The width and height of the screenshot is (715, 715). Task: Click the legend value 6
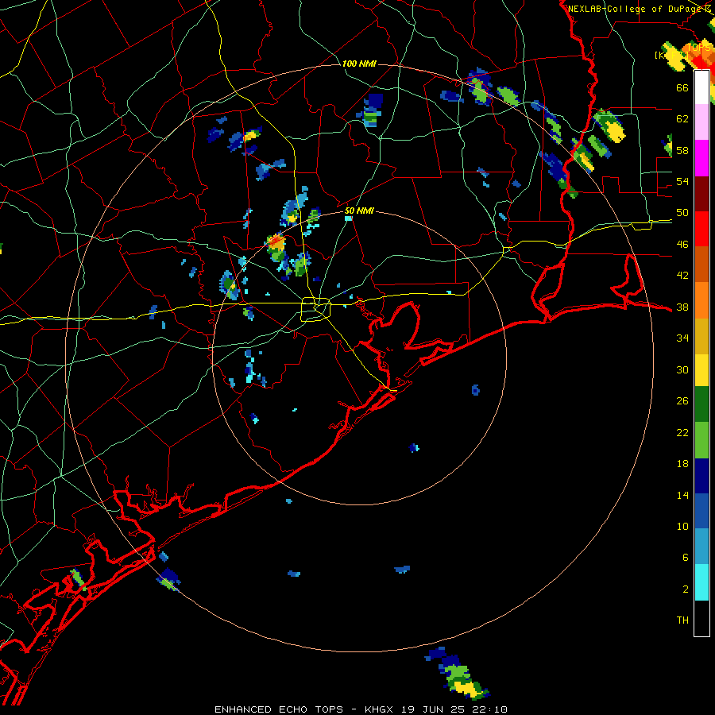click(685, 558)
